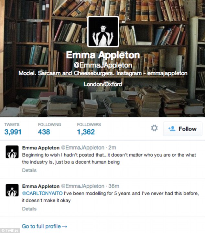This screenshot has width=205, height=233.
Task: Open the gear settings menu
Action: click(x=154, y=128)
